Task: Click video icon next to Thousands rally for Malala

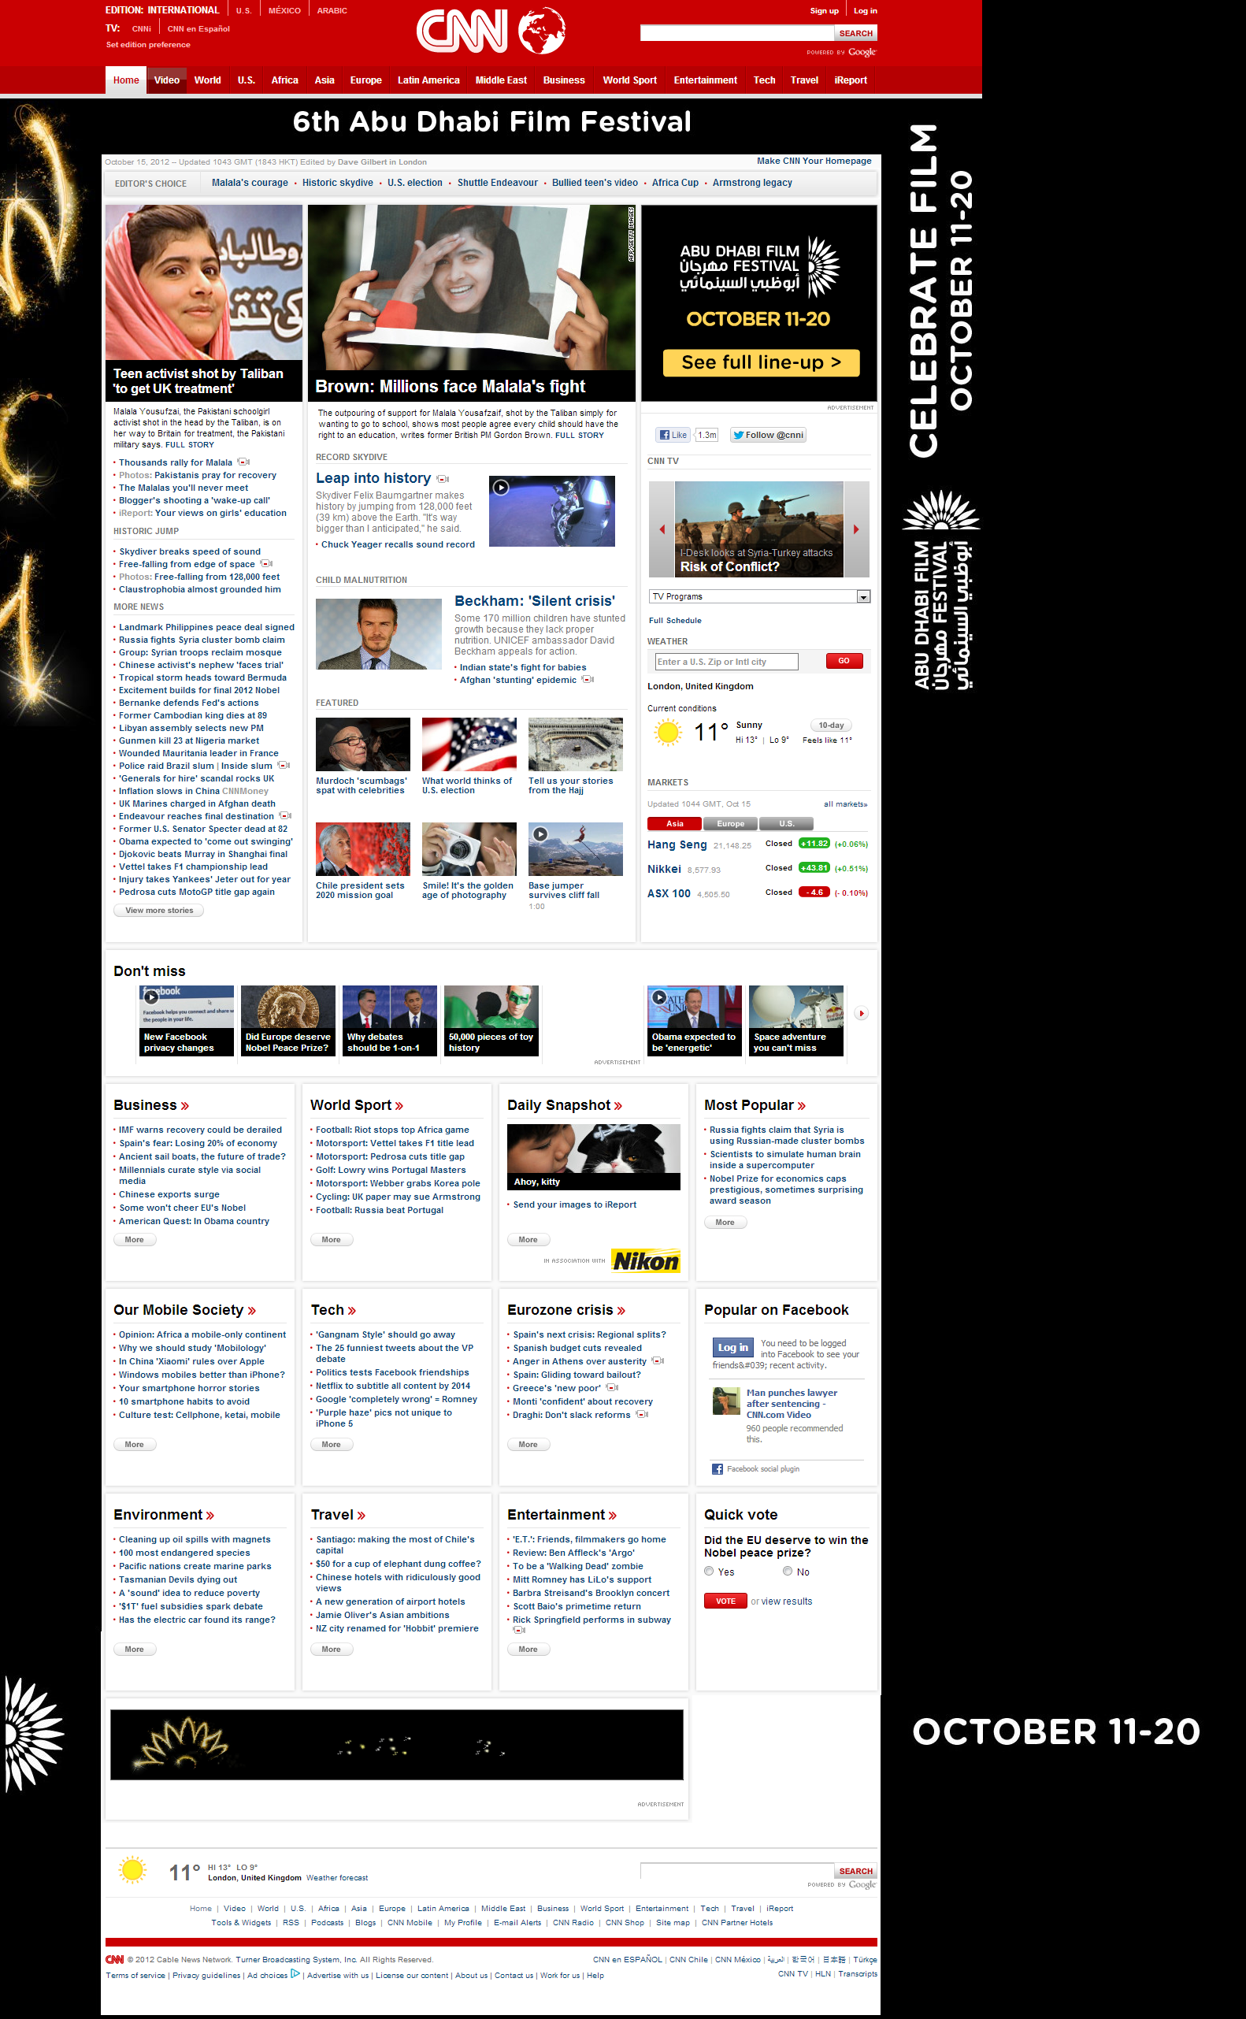Action: click(x=243, y=462)
